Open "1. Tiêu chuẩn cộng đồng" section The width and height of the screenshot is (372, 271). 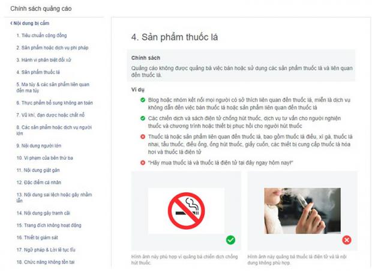41,35
